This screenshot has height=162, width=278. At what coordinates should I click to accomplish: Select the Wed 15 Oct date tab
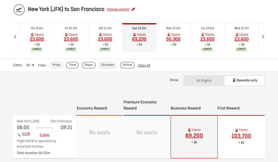point(242,38)
